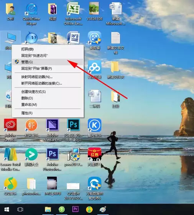
Task: Open File Explorer from the taskbar
Action: pos(48,209)
